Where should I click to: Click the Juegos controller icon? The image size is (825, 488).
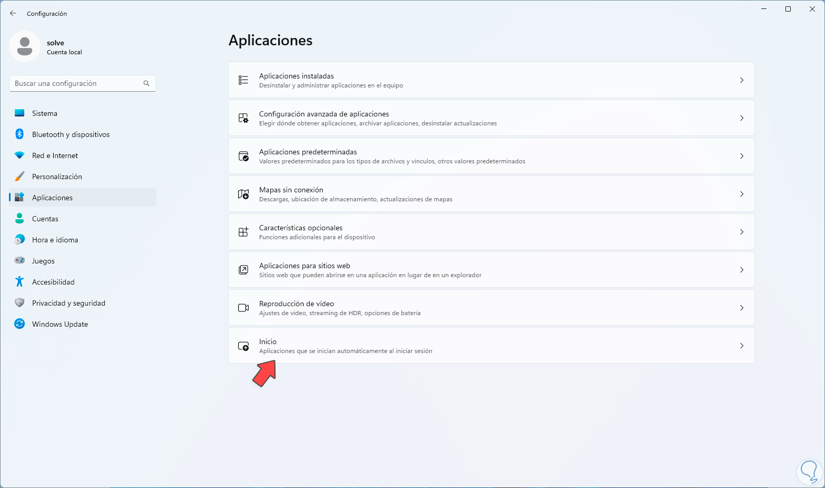[x=19, y=261]
